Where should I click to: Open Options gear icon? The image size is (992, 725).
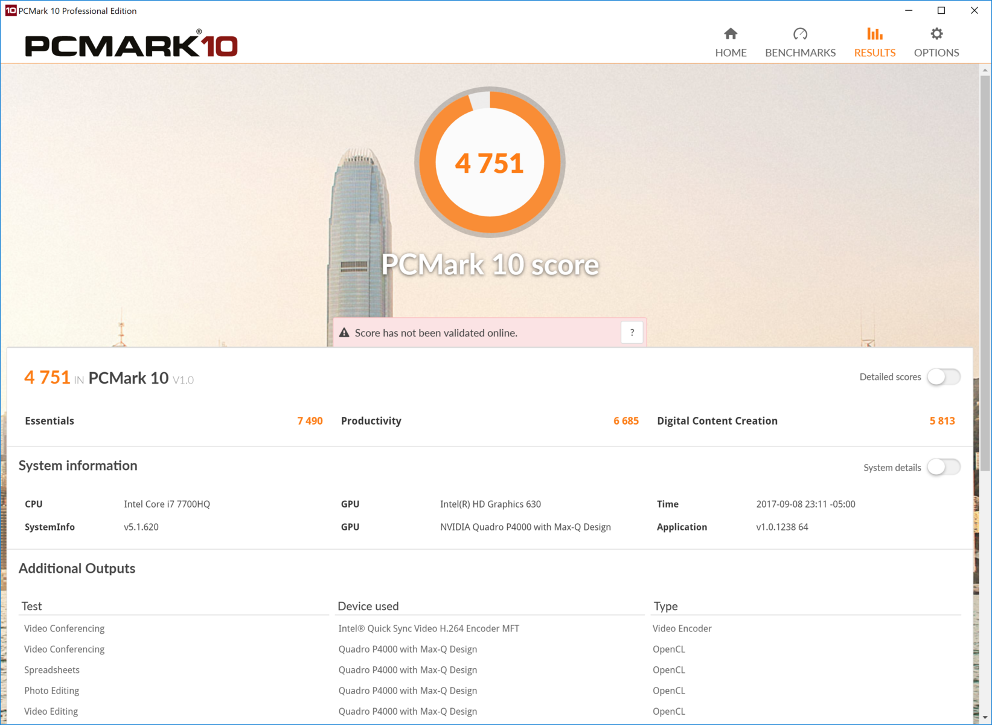coord(936,34)
